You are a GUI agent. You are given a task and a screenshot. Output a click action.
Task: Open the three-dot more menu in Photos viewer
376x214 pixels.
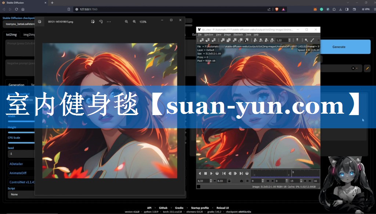pyautogui.click(x=109, y=22)
